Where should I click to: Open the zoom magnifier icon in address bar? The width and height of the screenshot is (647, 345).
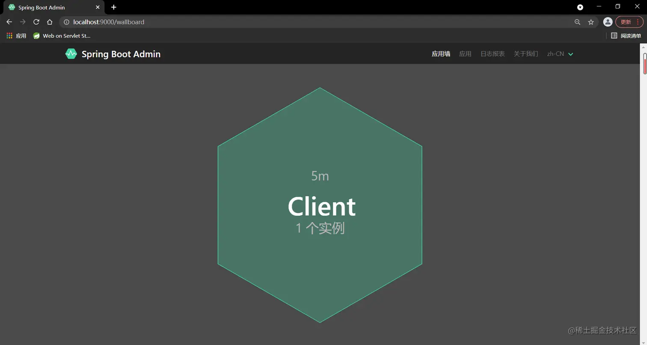point(577,22)
